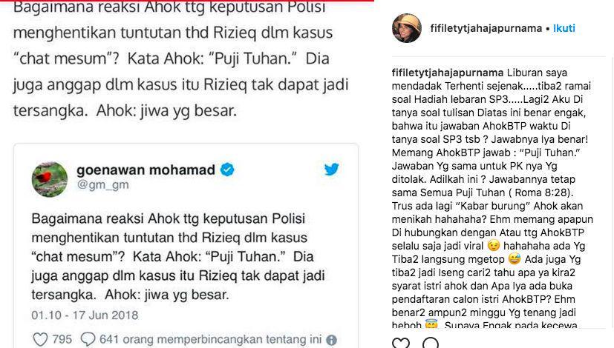Open the @gm_gm Twitter handle
Image resolution: width=614 pixels, height=348 pixels.
tap(102, 184)
